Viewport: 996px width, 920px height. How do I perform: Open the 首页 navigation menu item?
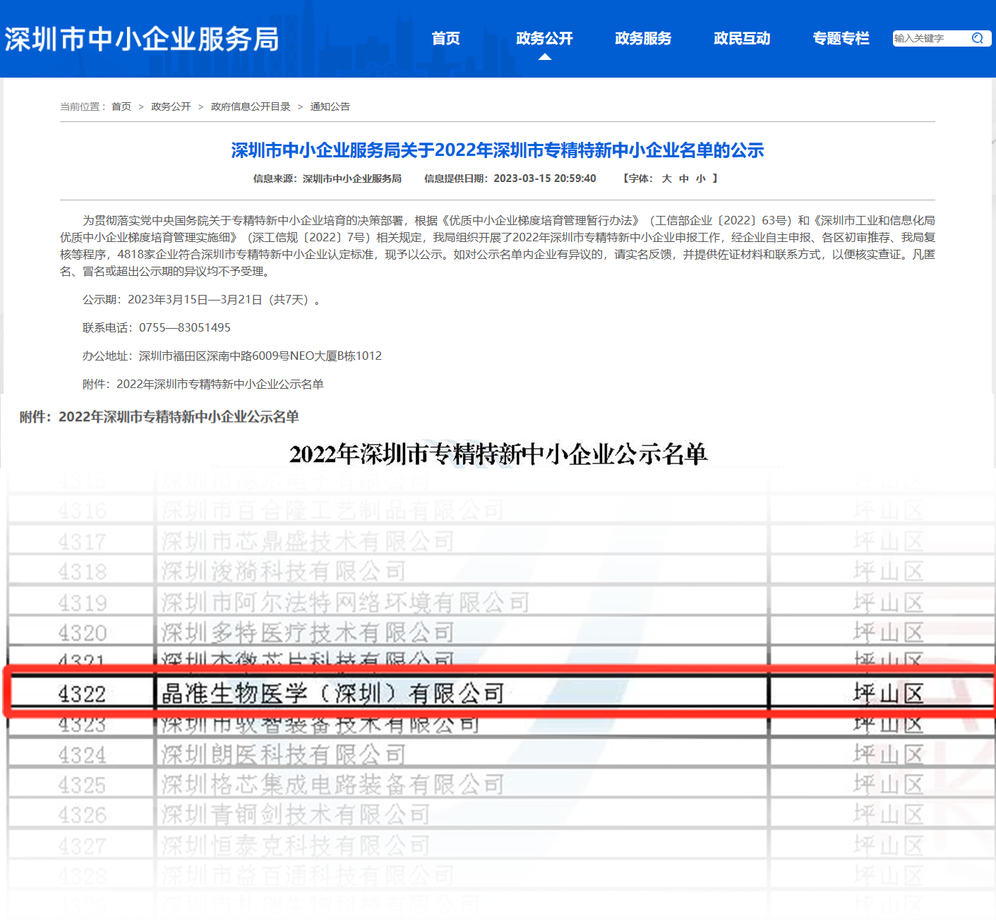coord(445,38)
